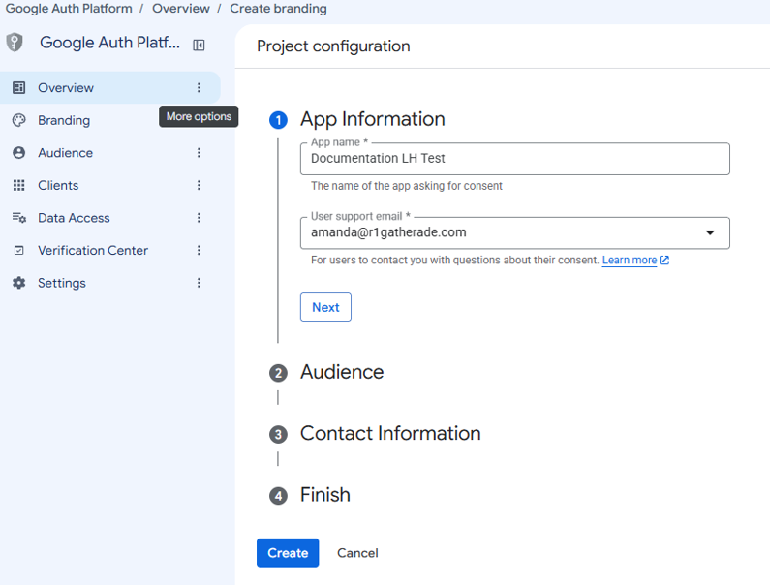Image resolution: width=770 pixels, height=585 pixels.
Task: Open more options for Overview
Action: (x=199, y=88)
